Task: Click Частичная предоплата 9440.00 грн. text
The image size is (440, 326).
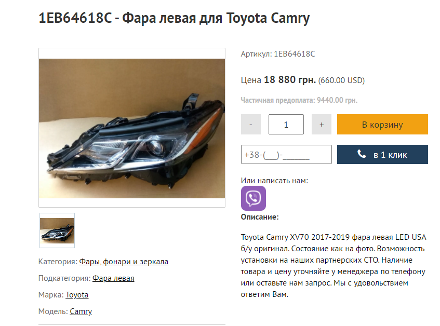Action: pyautogui.click(x=299, y=100)
